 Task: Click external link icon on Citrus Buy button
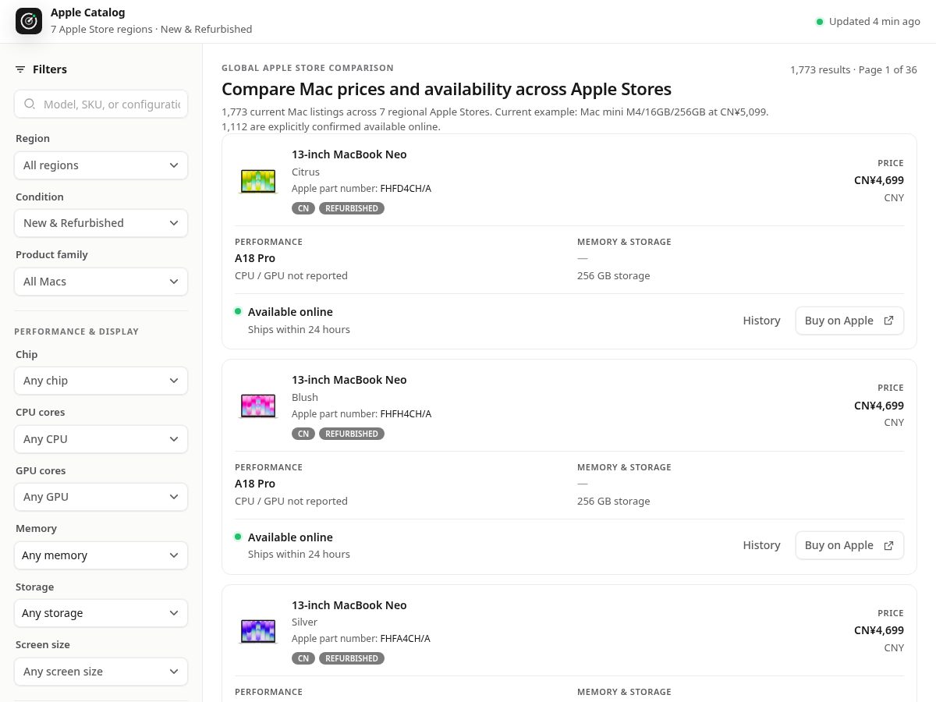(888, 321)
